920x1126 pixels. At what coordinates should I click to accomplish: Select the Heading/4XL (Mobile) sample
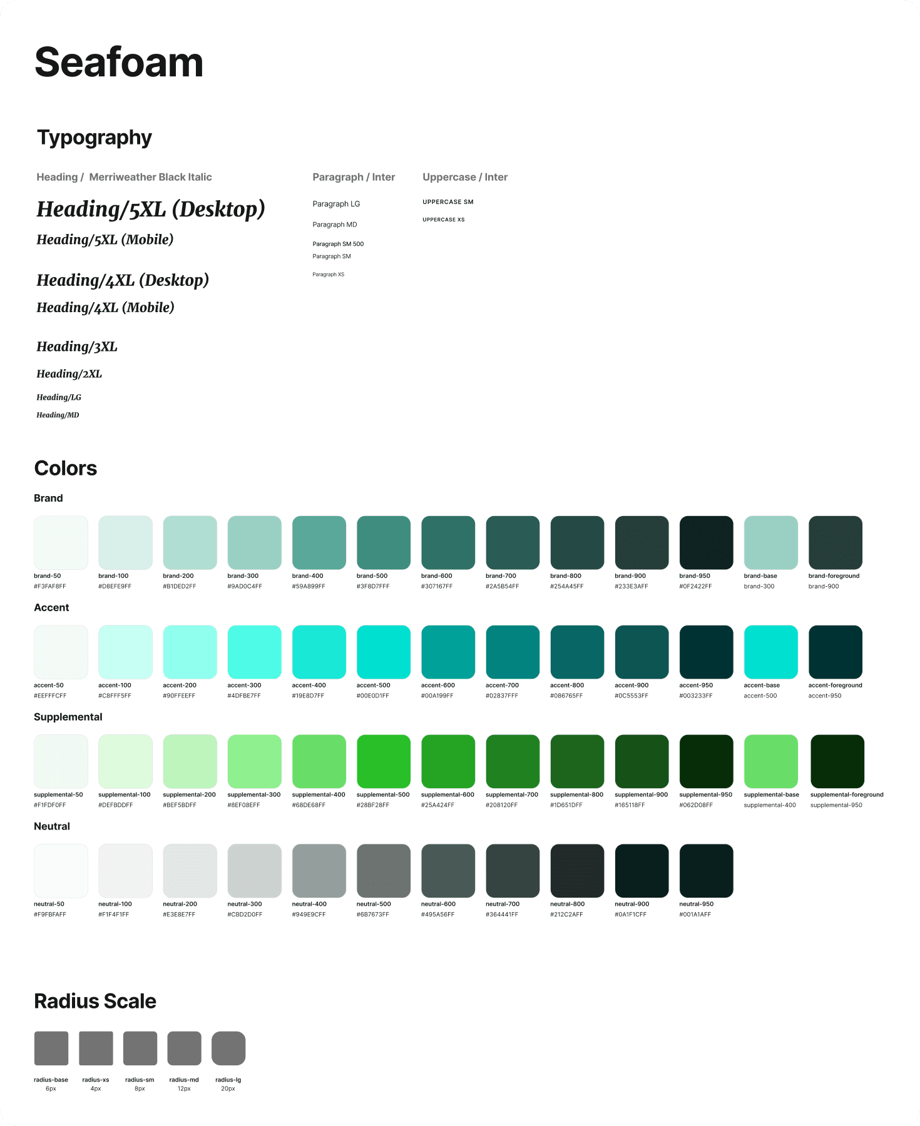(x=105, y=308)
